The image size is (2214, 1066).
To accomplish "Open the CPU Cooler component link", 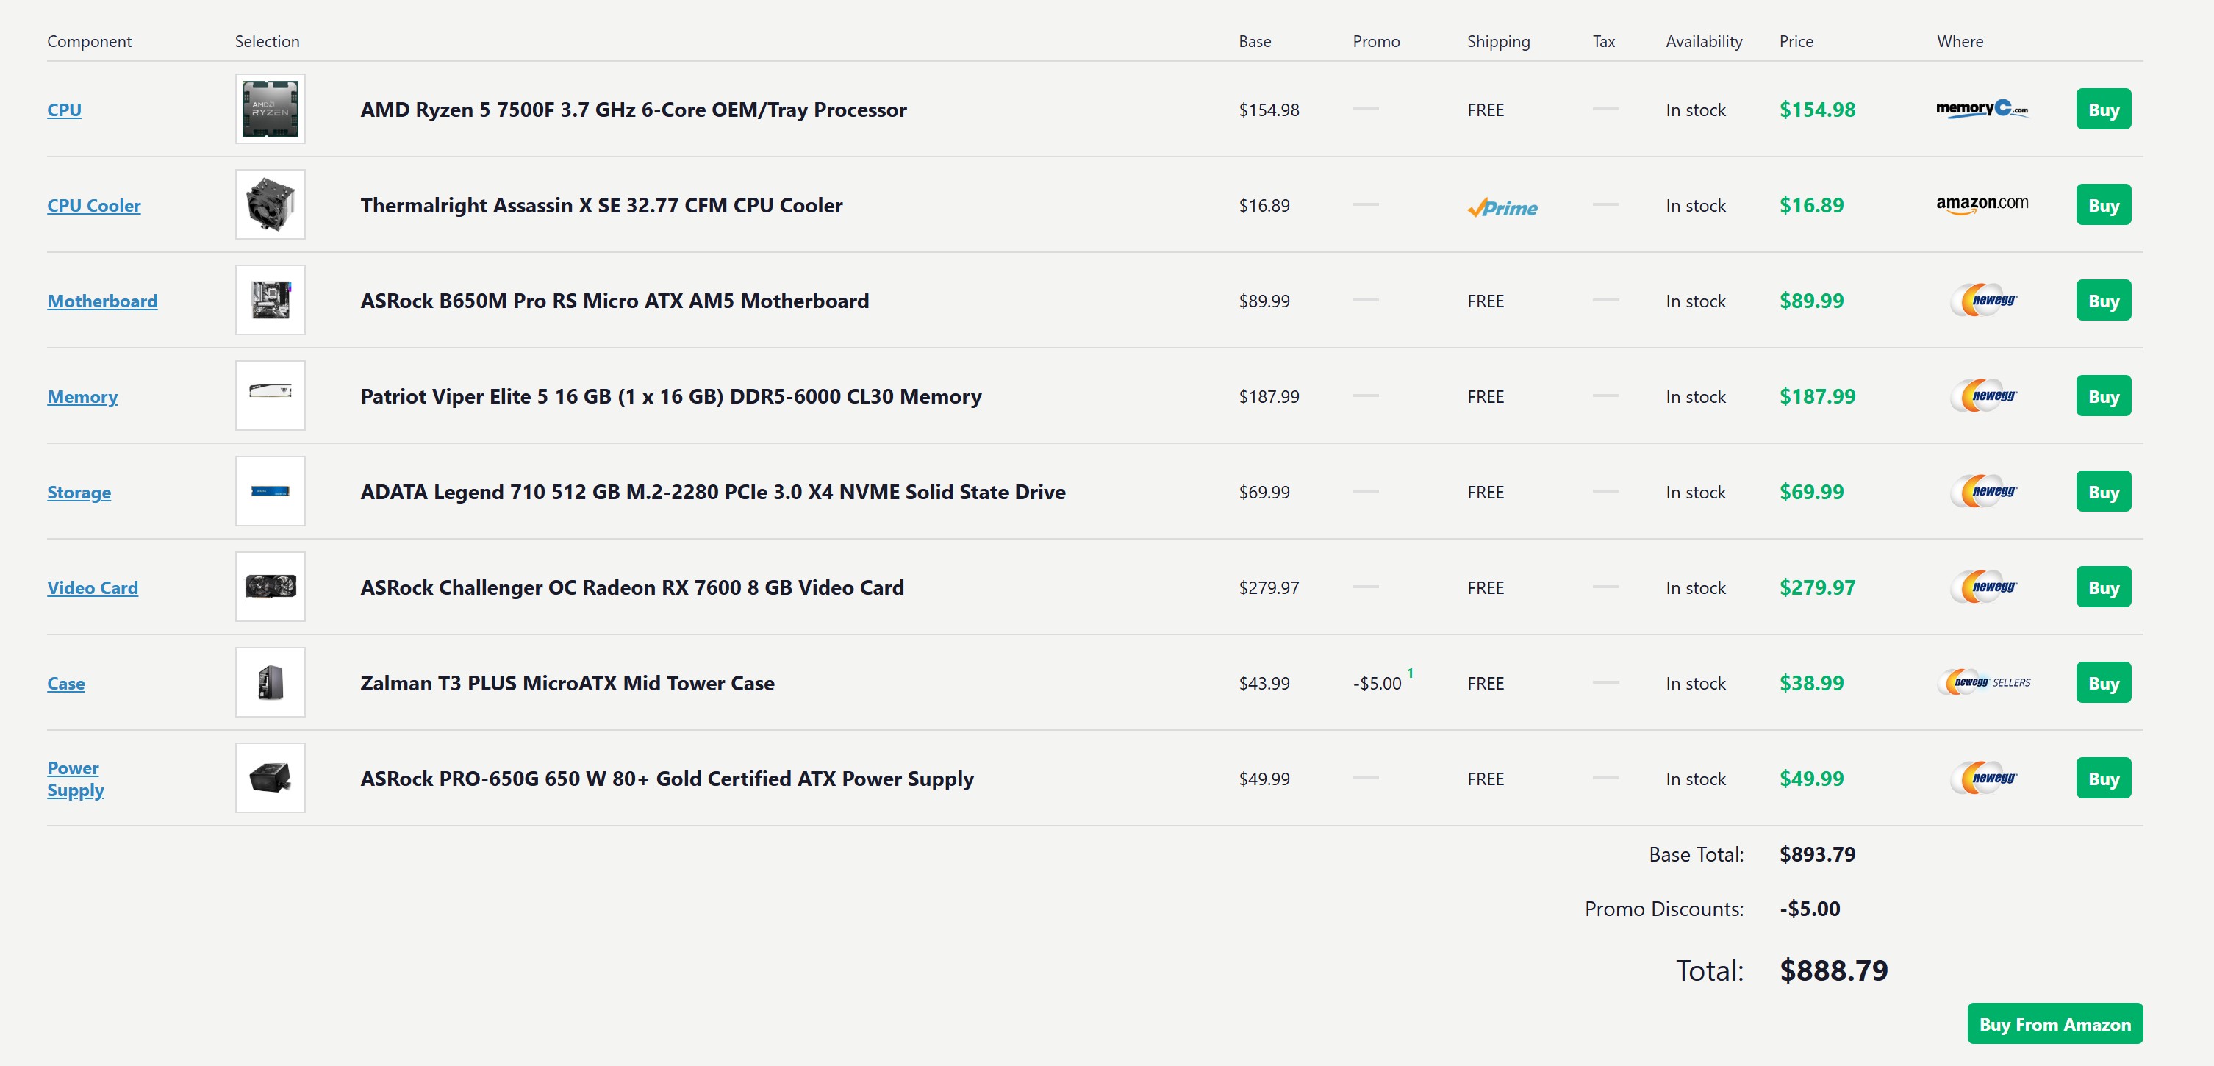I will (x=93, y=205).
